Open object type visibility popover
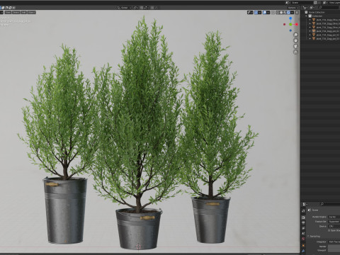Screen dimensions: 340x255 tap(250, 12)
